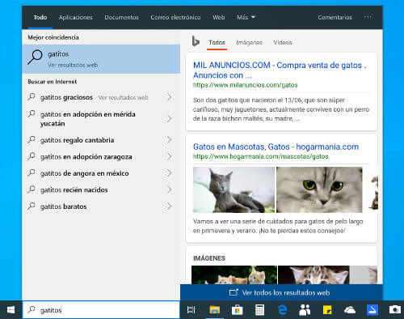Open the Más dropdown
Image resolution: width=404 pixels, height=319 pixels.
click(x=246, y=17)
